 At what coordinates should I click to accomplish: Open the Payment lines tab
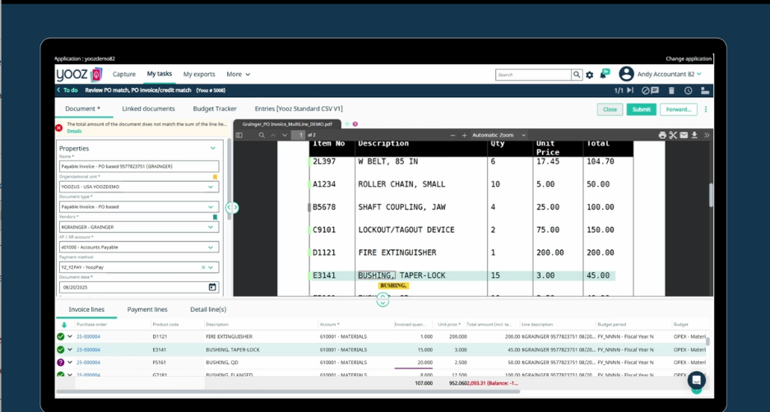147,309
